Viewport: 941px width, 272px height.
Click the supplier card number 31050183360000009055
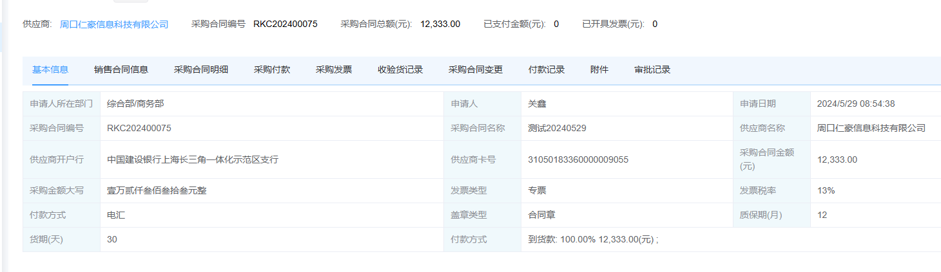coord(577,159)
